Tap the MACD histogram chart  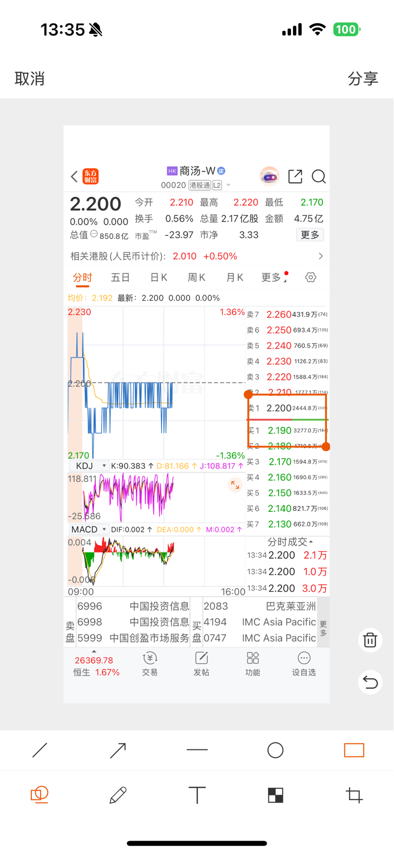[156, 561]
